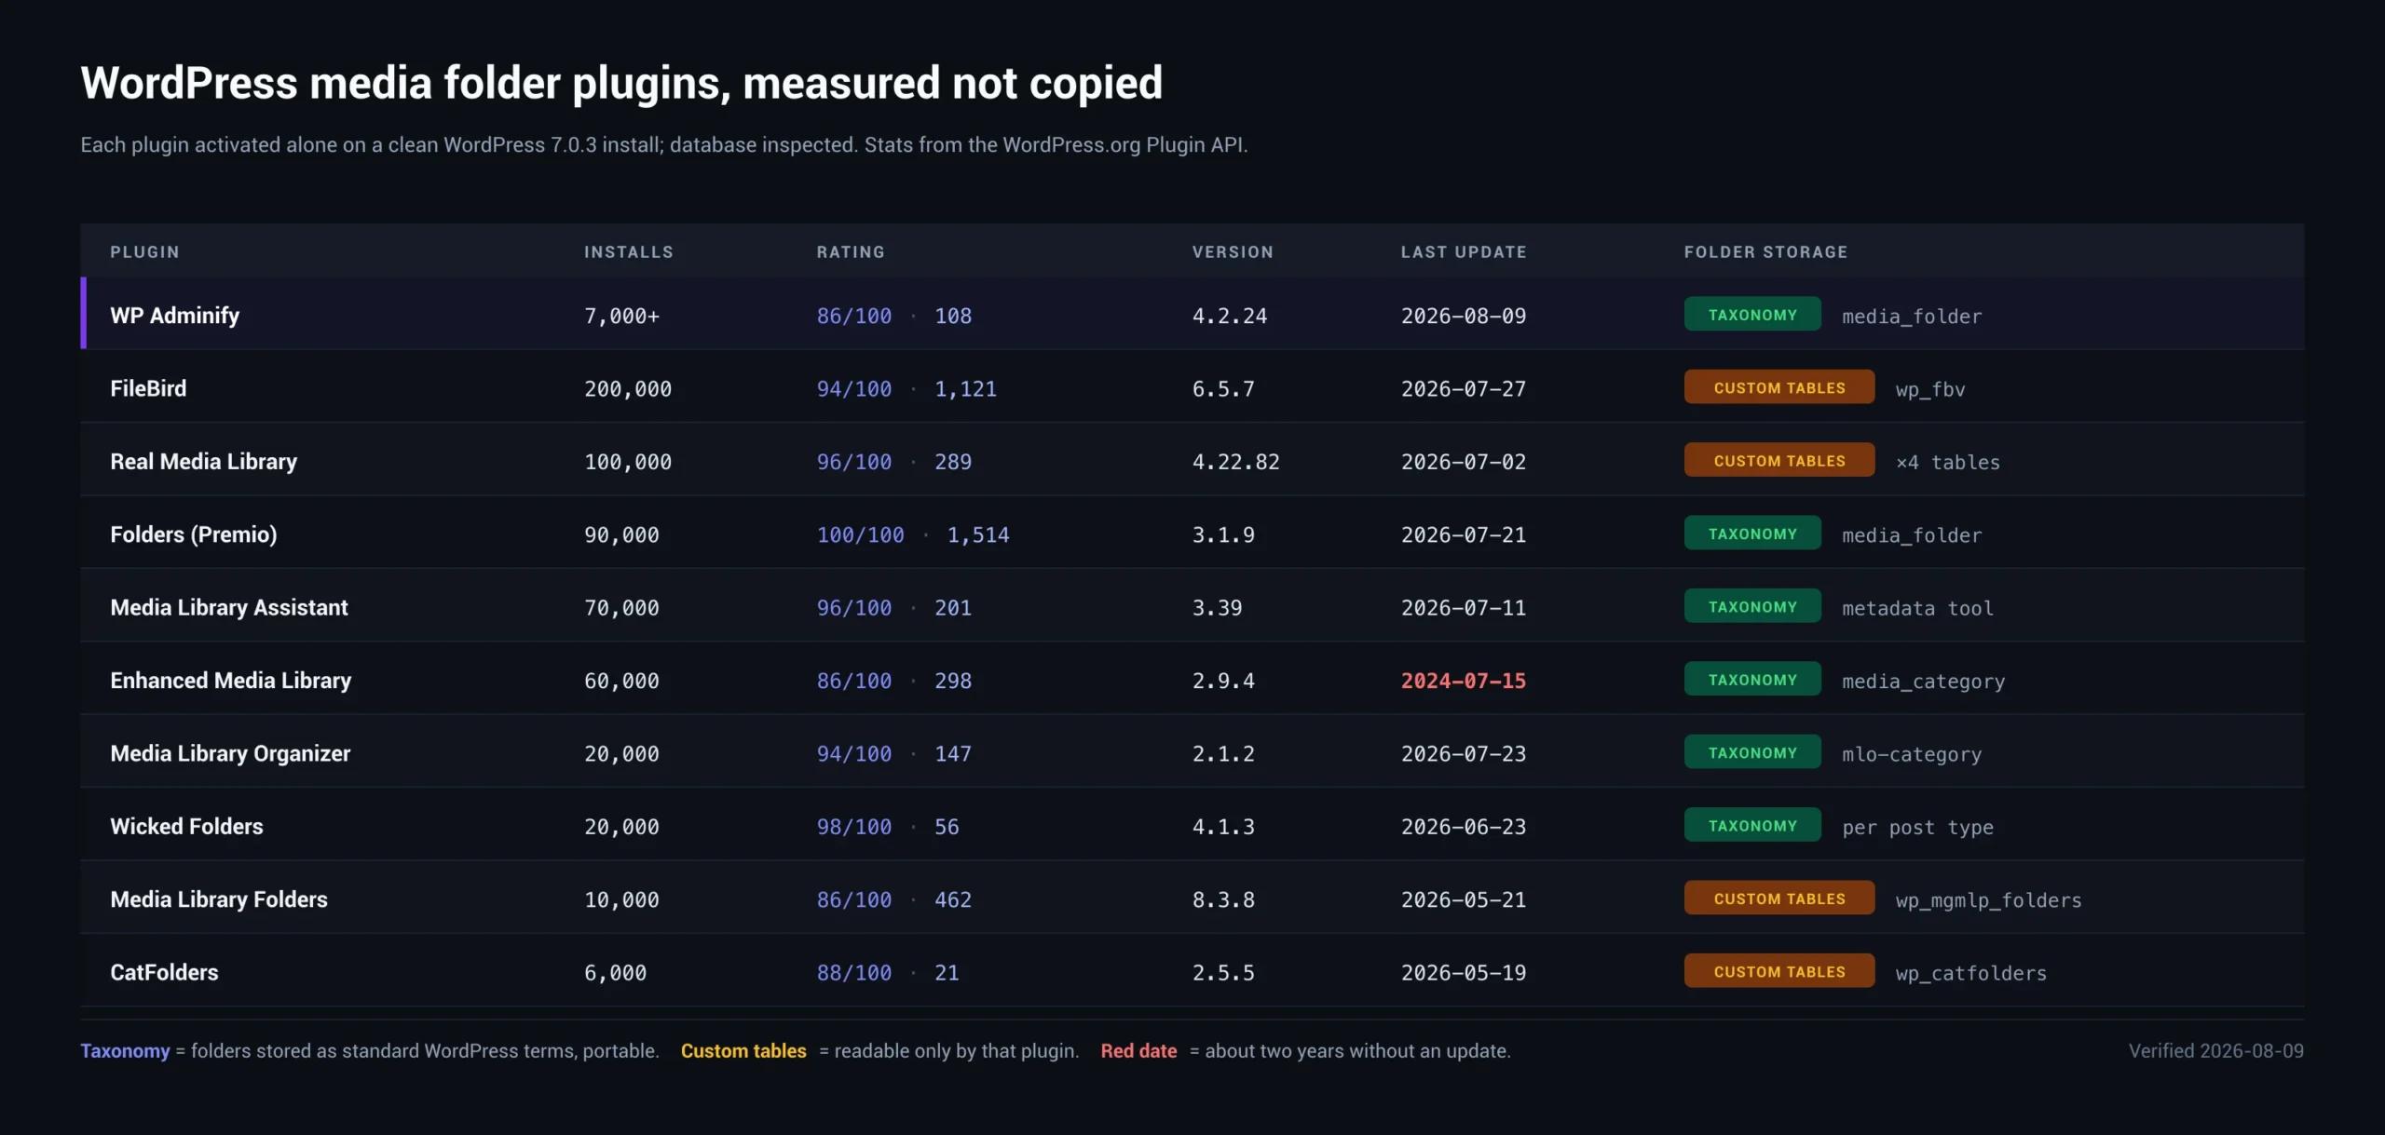Click the FOLDER STORAGE column header

(1765, 251)
